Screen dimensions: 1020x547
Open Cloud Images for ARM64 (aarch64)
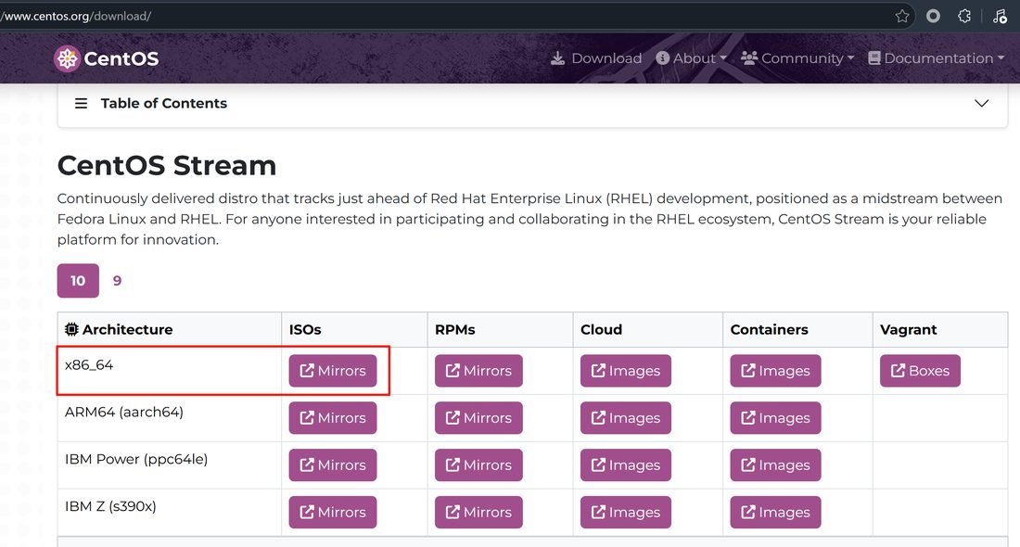(625, 418)
